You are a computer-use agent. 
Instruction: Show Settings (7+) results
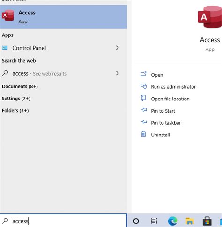point(16,99)
